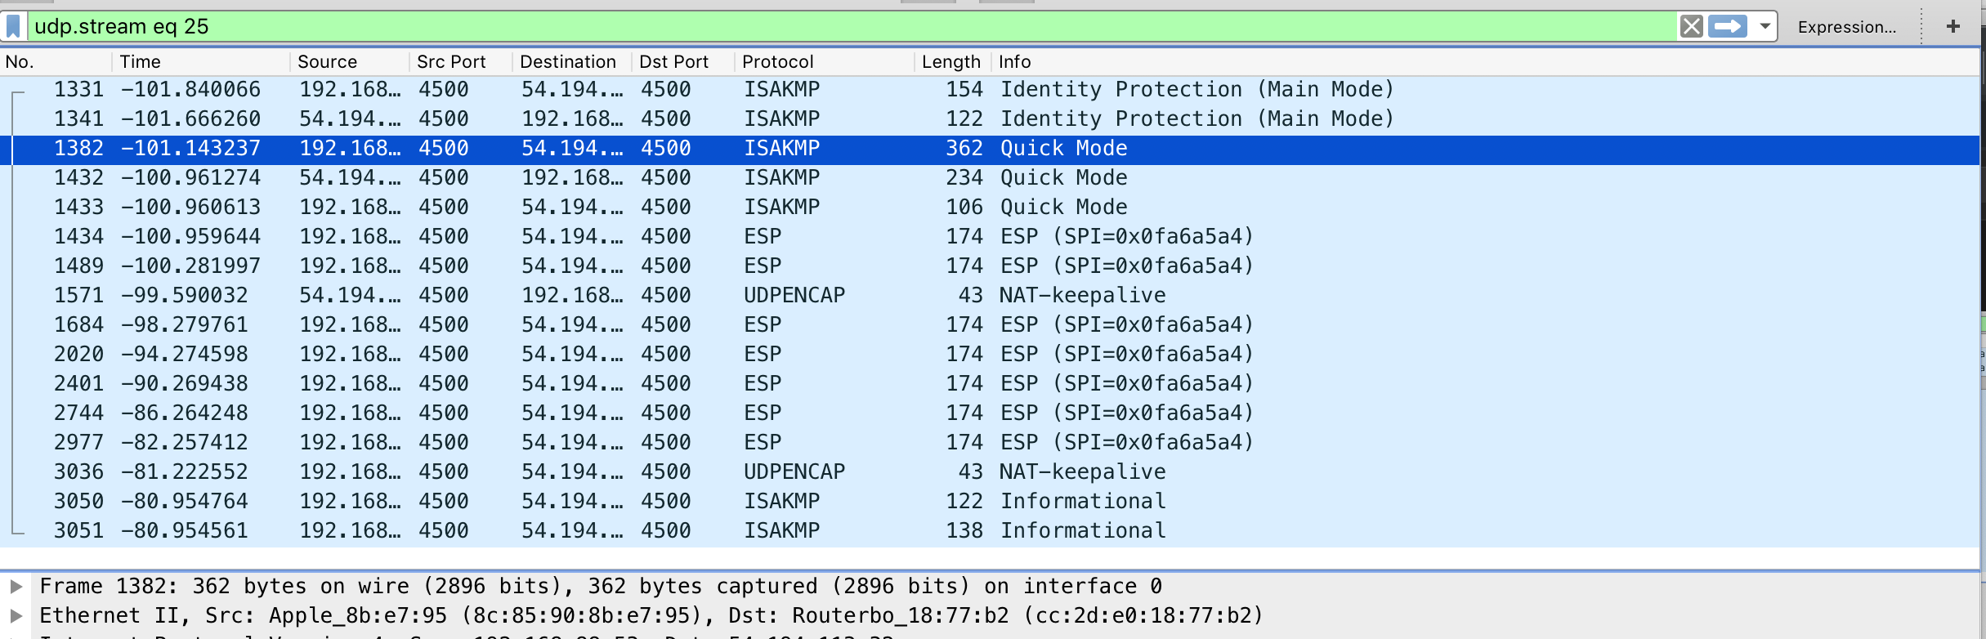This screenshot has height=639, width=1986.
Task: Click time value -80.954764
Action: tap(185, 502)
